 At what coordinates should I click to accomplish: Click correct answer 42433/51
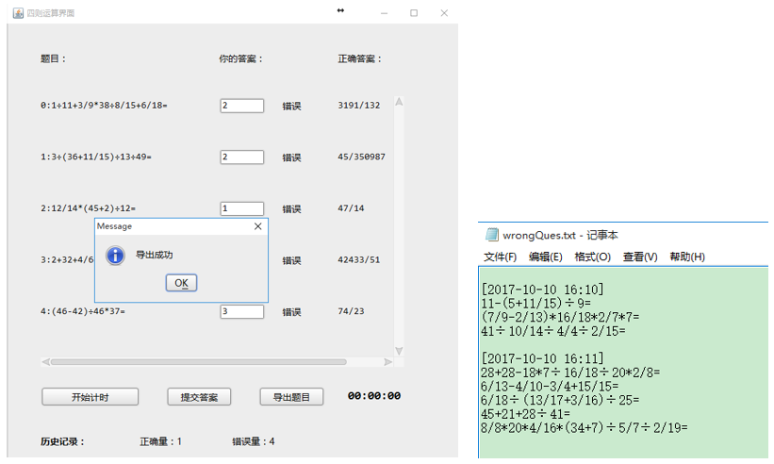(x=359, y=259)
